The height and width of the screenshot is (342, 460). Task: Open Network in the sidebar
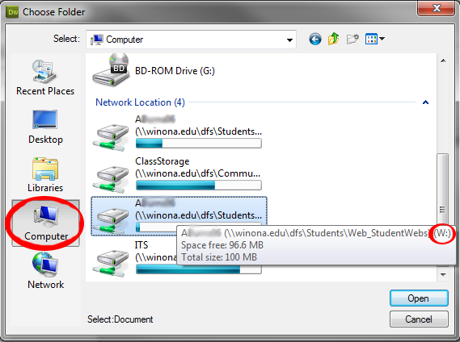coord(45,271)
